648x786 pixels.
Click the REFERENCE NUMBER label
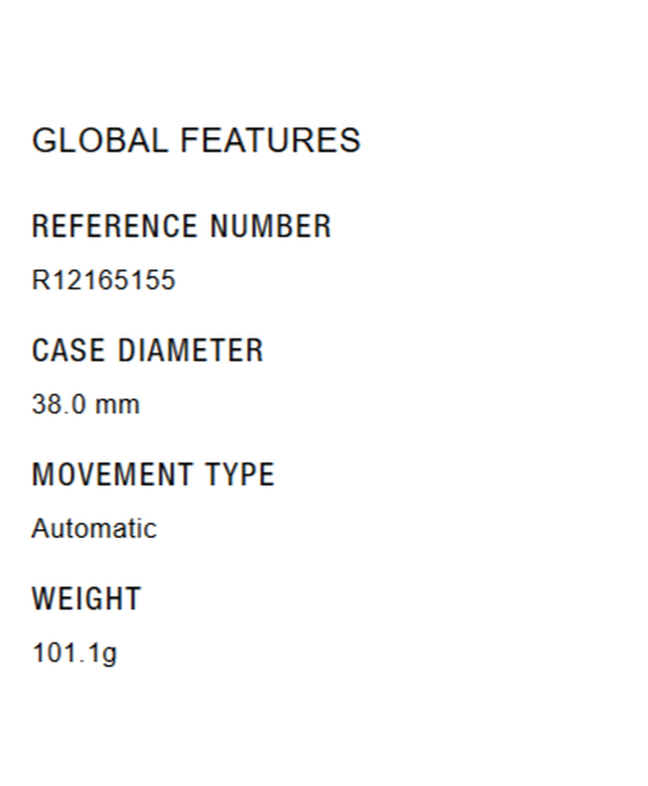(181, 227)
